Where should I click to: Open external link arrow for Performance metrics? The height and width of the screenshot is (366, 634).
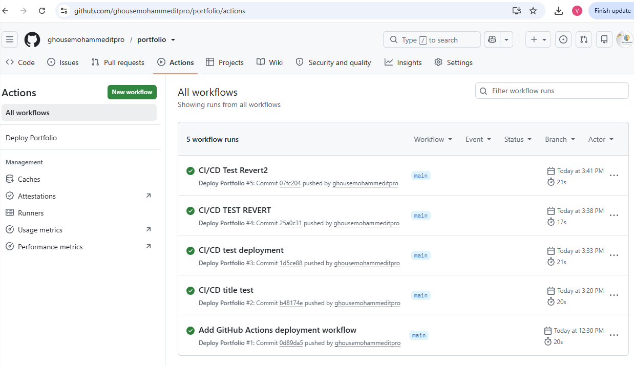click(x=149, y=246)
